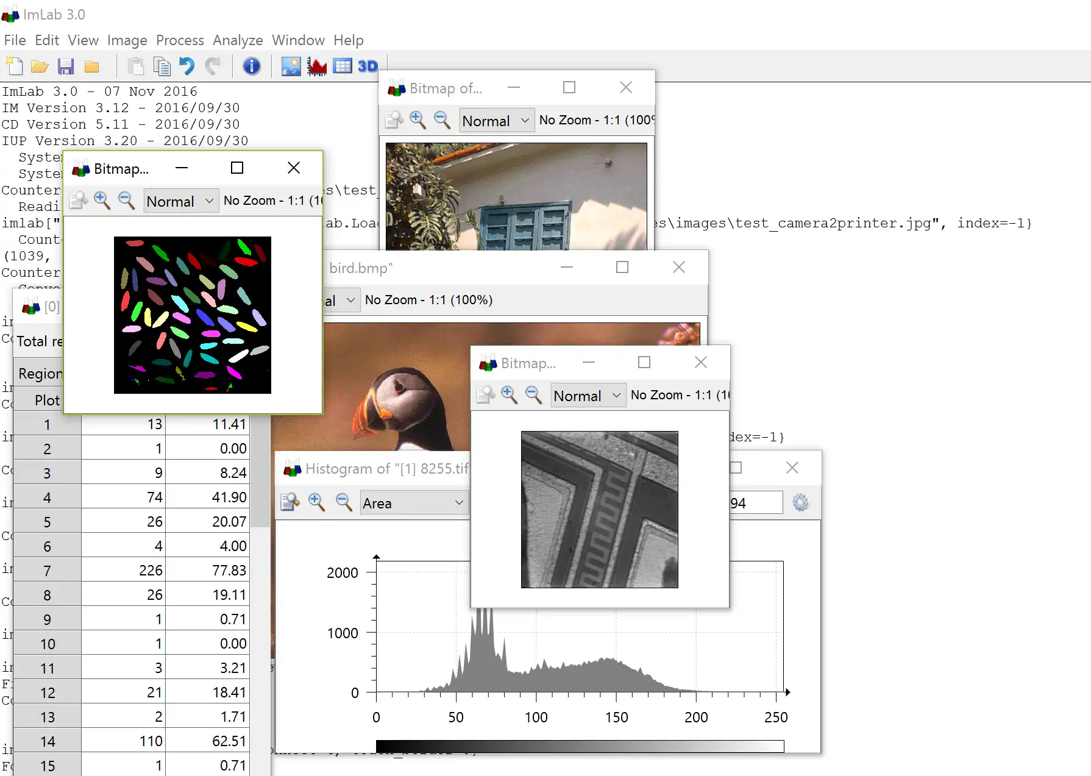Screen dimensions: 1091x776
Task: Open the Analyze menu
Action: pos(238,40)
